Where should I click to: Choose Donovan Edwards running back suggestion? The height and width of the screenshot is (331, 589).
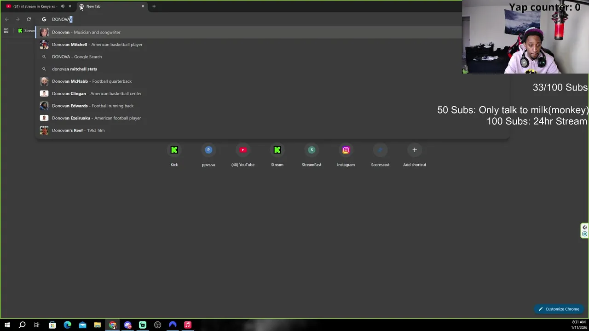click(x=272, y=106)
